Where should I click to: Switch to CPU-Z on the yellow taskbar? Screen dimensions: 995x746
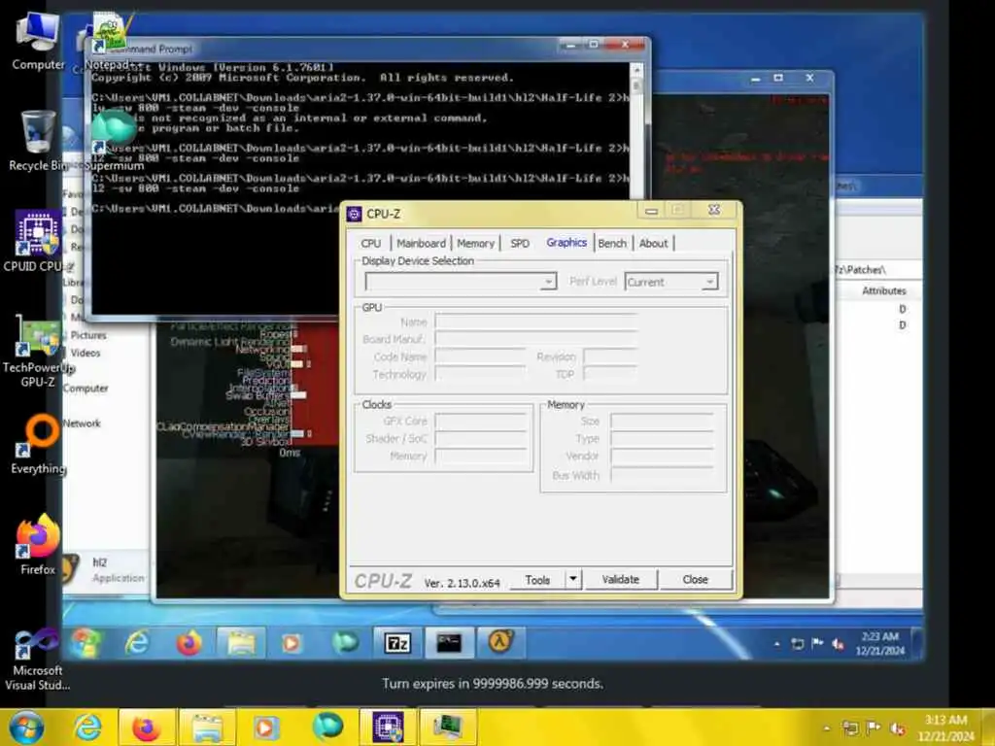click(x=387, y=728)
